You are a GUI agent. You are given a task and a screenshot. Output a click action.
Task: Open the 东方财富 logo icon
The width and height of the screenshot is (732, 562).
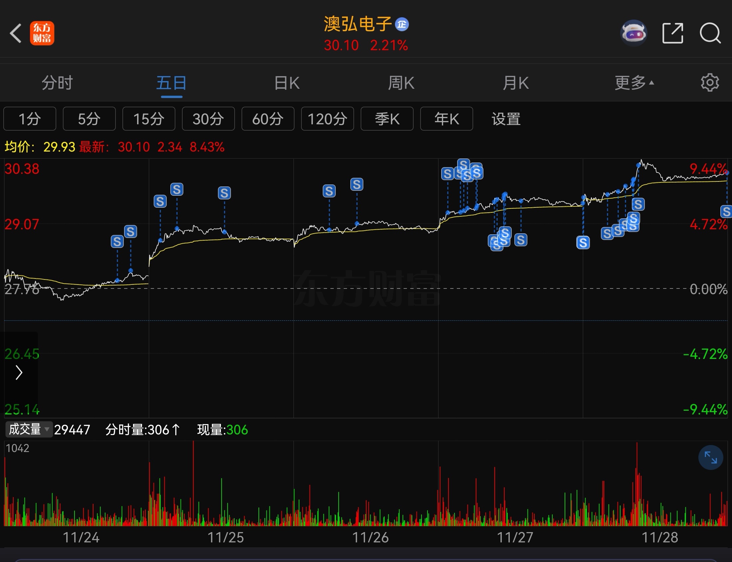tap(42, 33)
